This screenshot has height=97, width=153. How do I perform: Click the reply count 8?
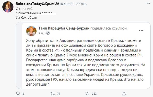coord(23,94)
